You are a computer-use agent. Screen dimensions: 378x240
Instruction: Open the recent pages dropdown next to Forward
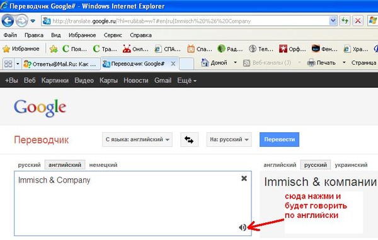point(33,21)
